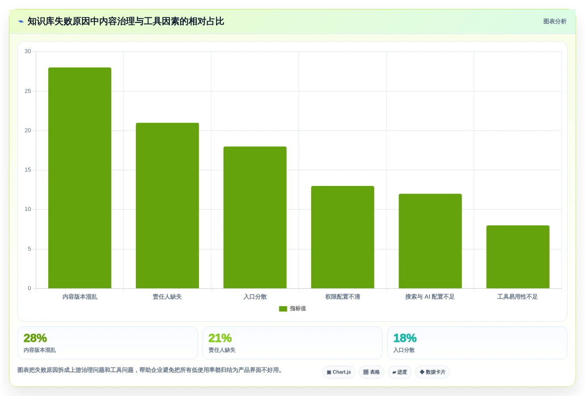Click the 进度 tag chip
This screenshot has width=585, height=396.
(400, 372)
